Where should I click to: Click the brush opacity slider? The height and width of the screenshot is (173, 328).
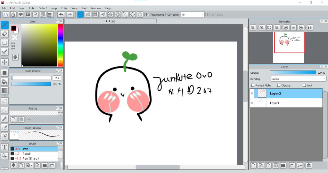coord(31,84)
